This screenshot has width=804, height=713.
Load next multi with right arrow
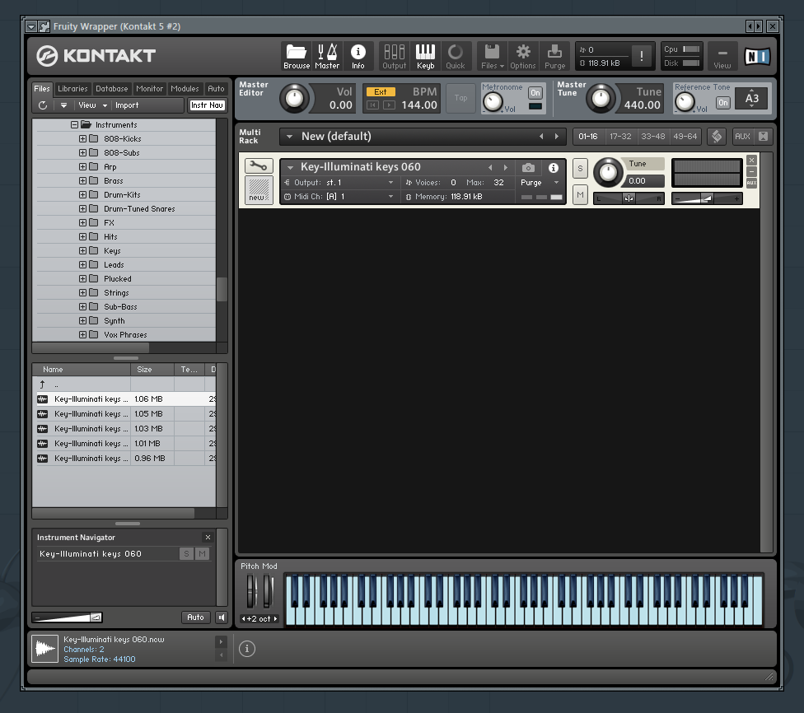(x=556, y=137)
